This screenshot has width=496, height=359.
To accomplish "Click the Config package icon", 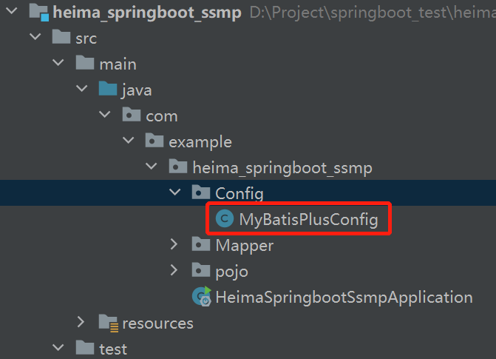I will 200,193.
